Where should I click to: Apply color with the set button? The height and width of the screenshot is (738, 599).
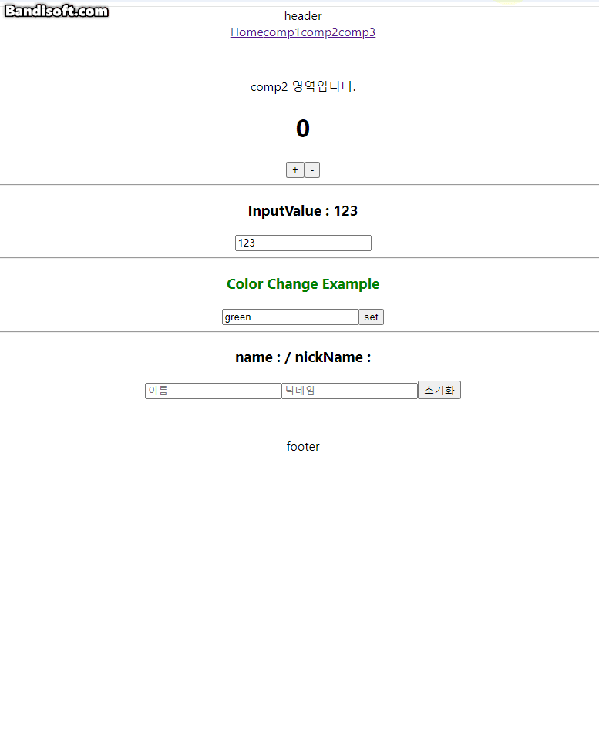tap(371, 317)
